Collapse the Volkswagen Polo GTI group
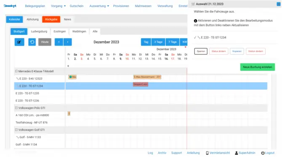The height and width of the screenshot is (157, 282). 16,108
